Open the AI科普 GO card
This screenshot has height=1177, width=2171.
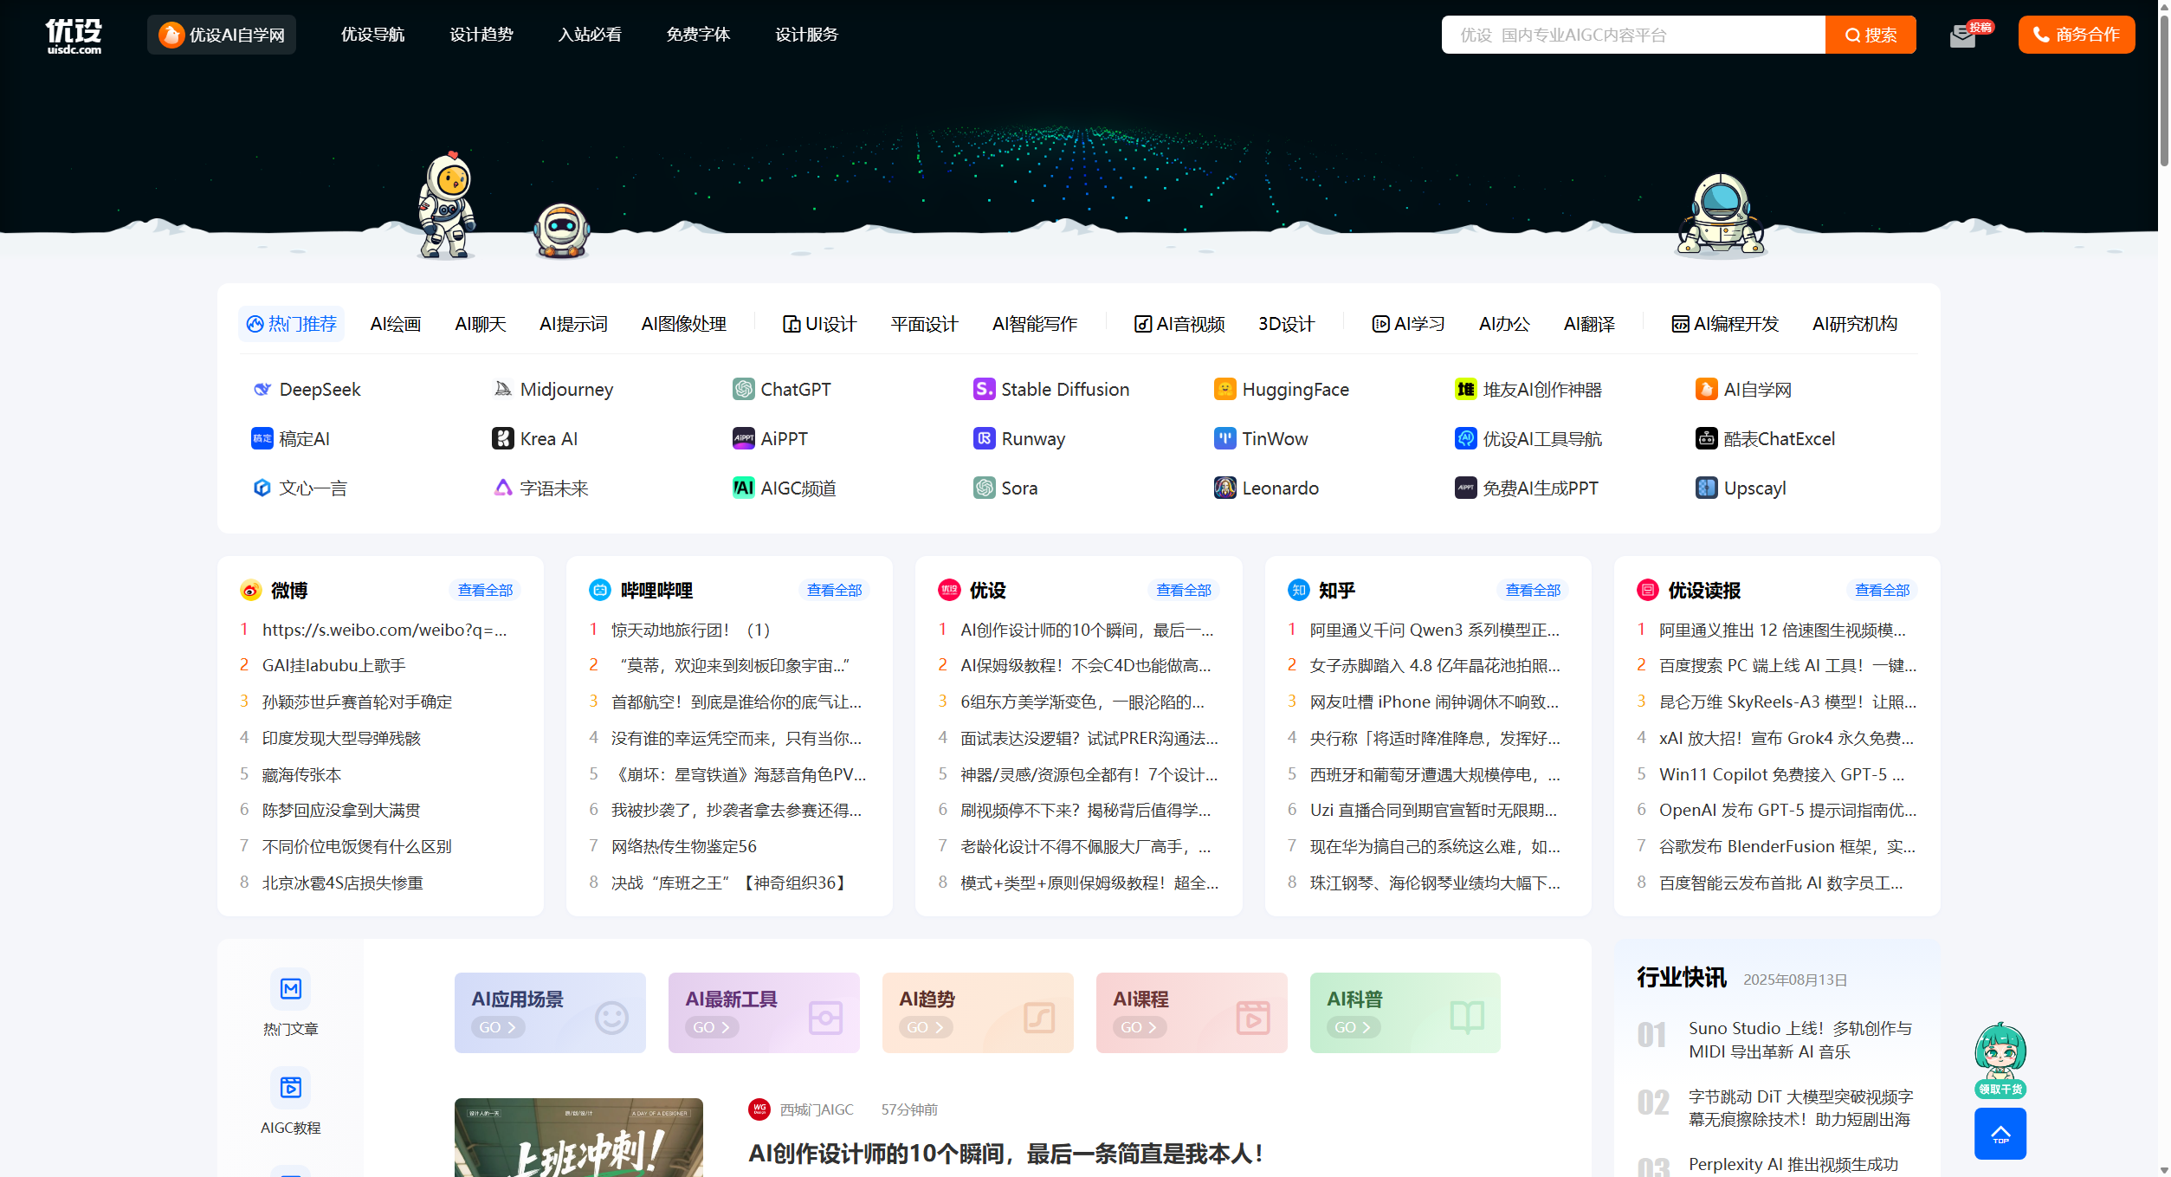(x=1405, y=1013)
